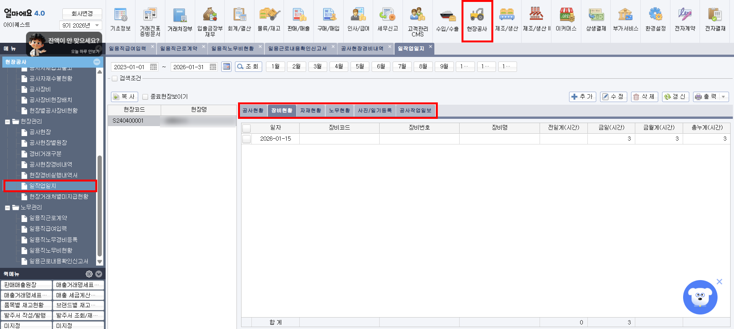Open the 수입/수출 module
734x329 pixels.
(447, 20)
